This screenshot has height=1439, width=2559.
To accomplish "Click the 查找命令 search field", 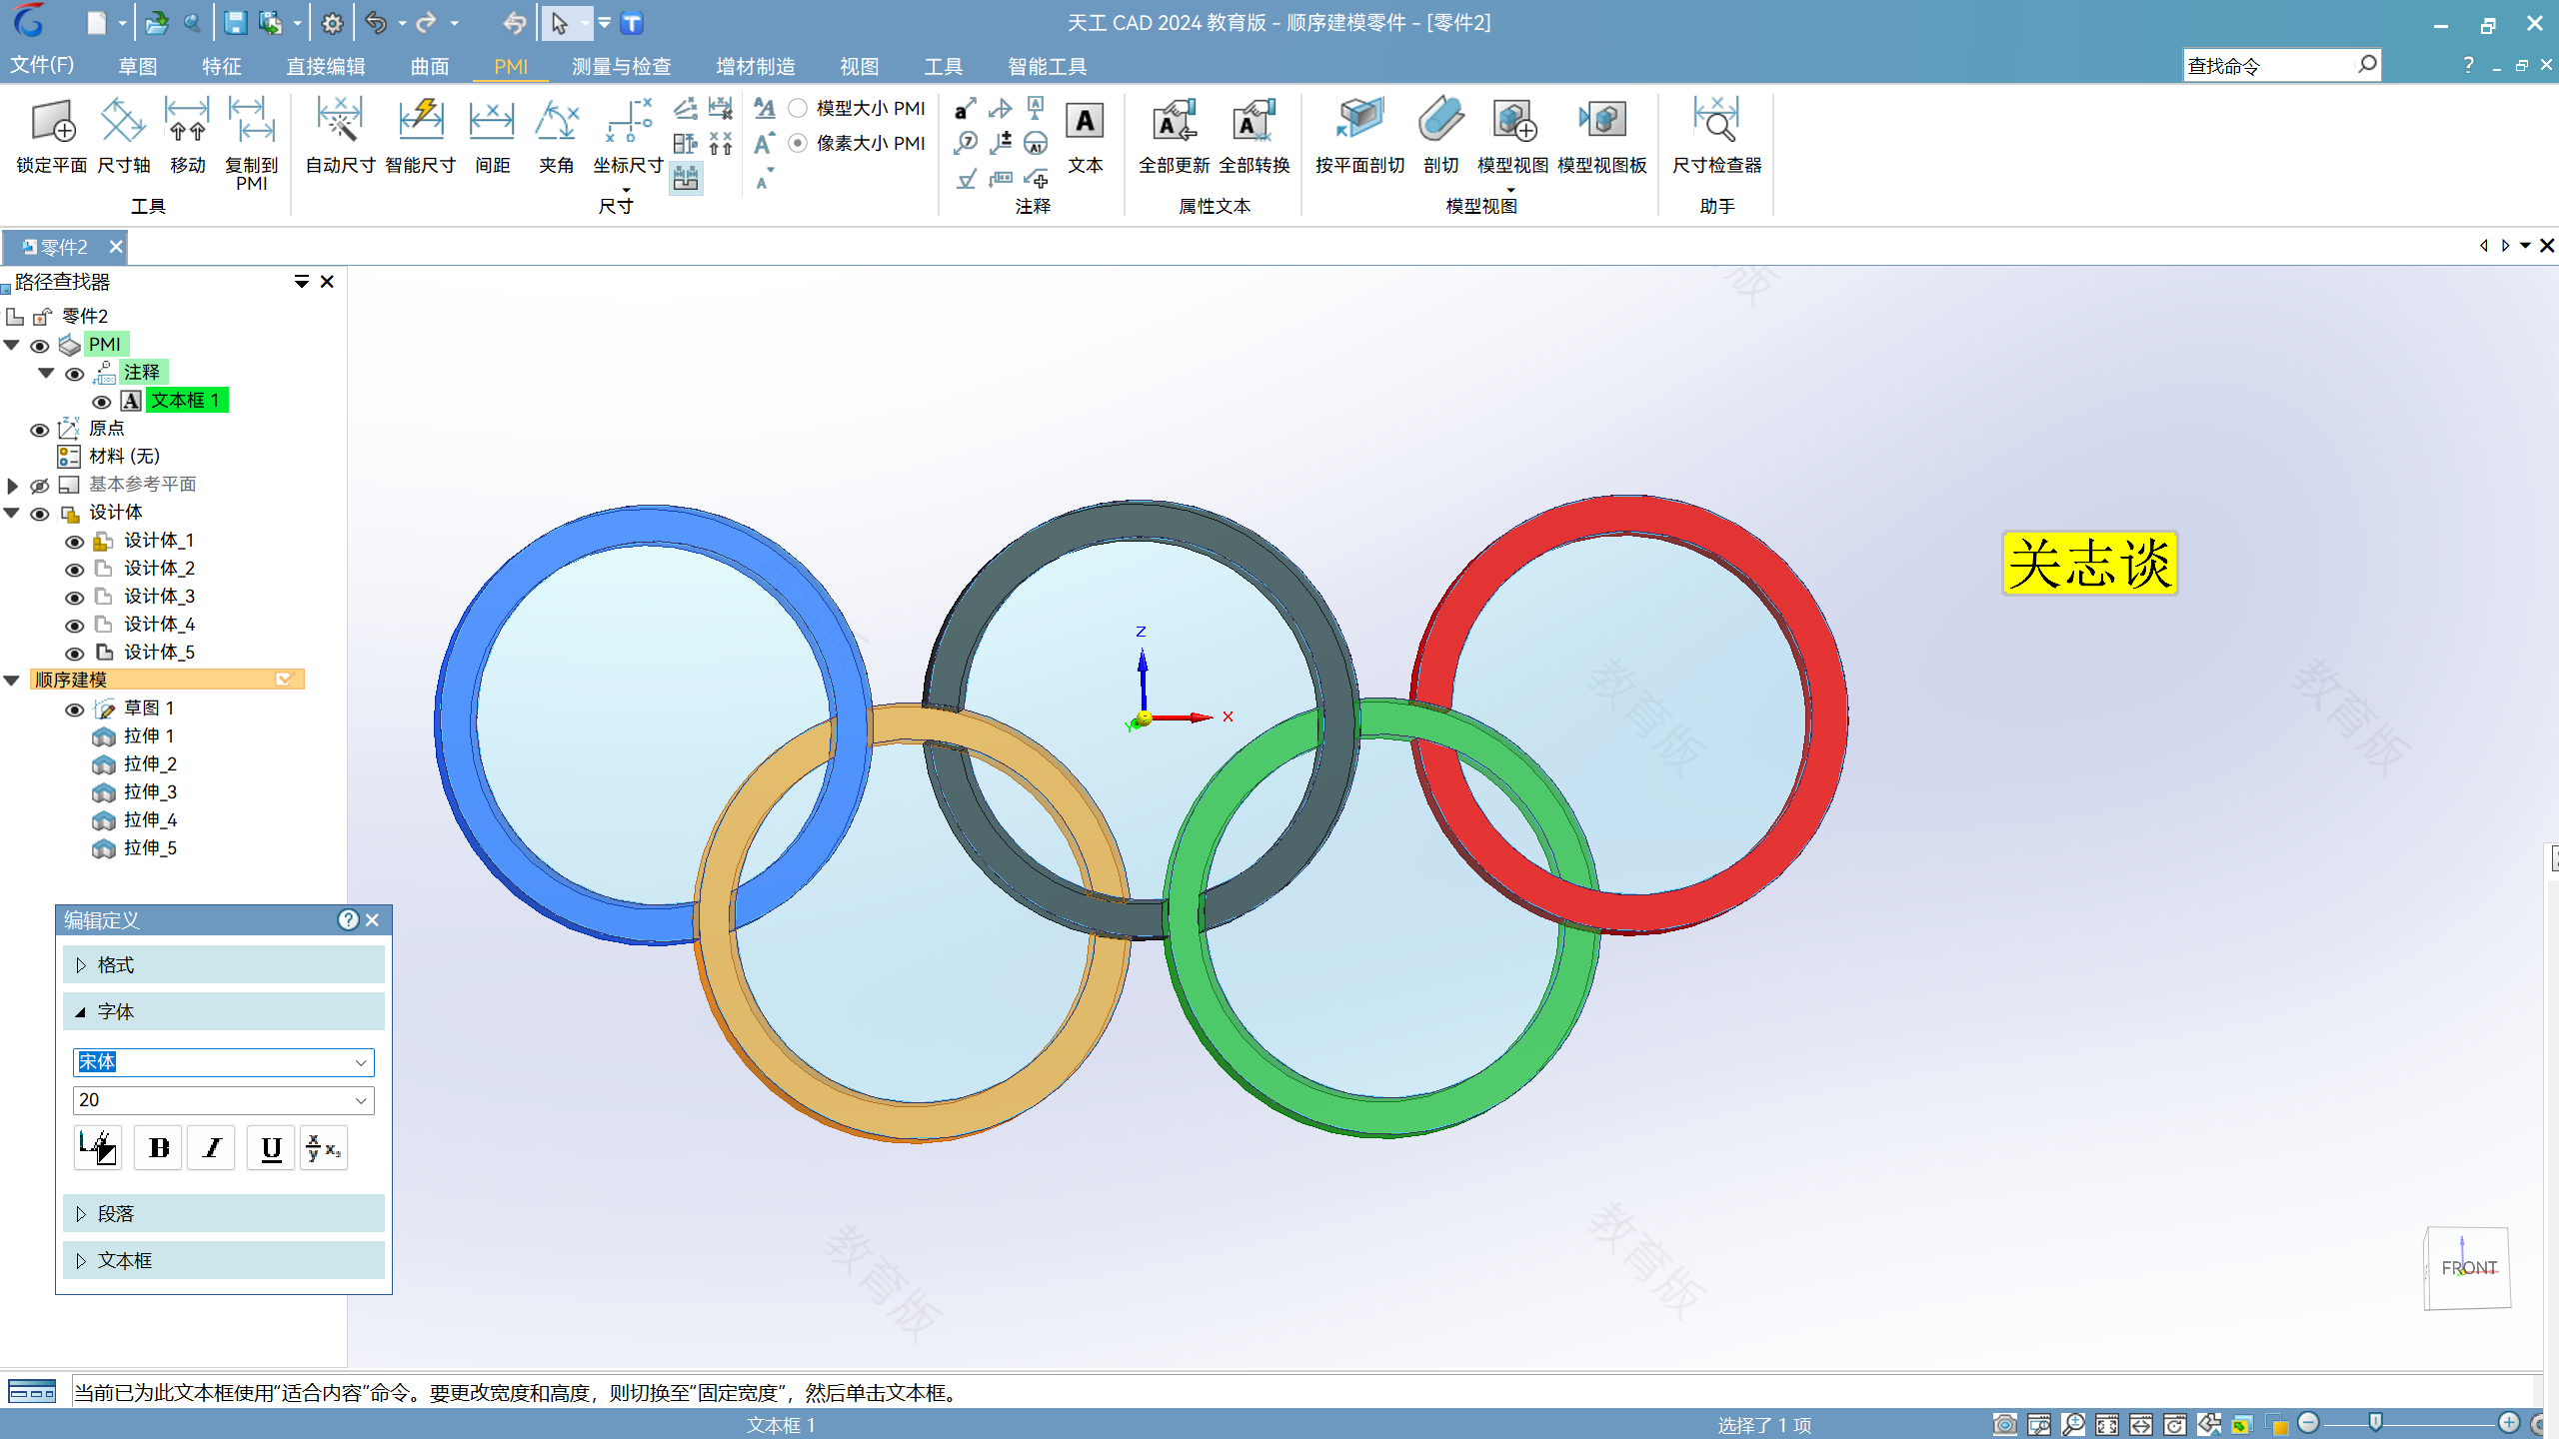I will (x=2268, y=65).
